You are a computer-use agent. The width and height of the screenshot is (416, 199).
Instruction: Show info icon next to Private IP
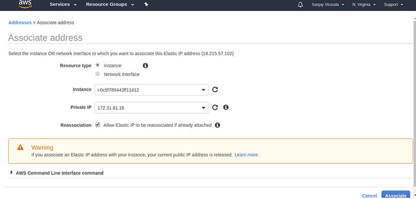coord(226,107)
